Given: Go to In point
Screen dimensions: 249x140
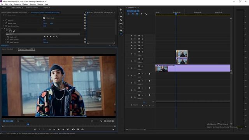Looking at the screenshot, I should click(x=50, y=129).
